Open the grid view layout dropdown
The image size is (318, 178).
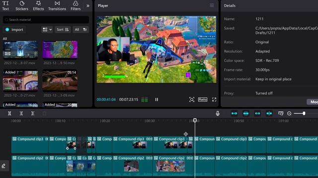[x=47, y=30]
